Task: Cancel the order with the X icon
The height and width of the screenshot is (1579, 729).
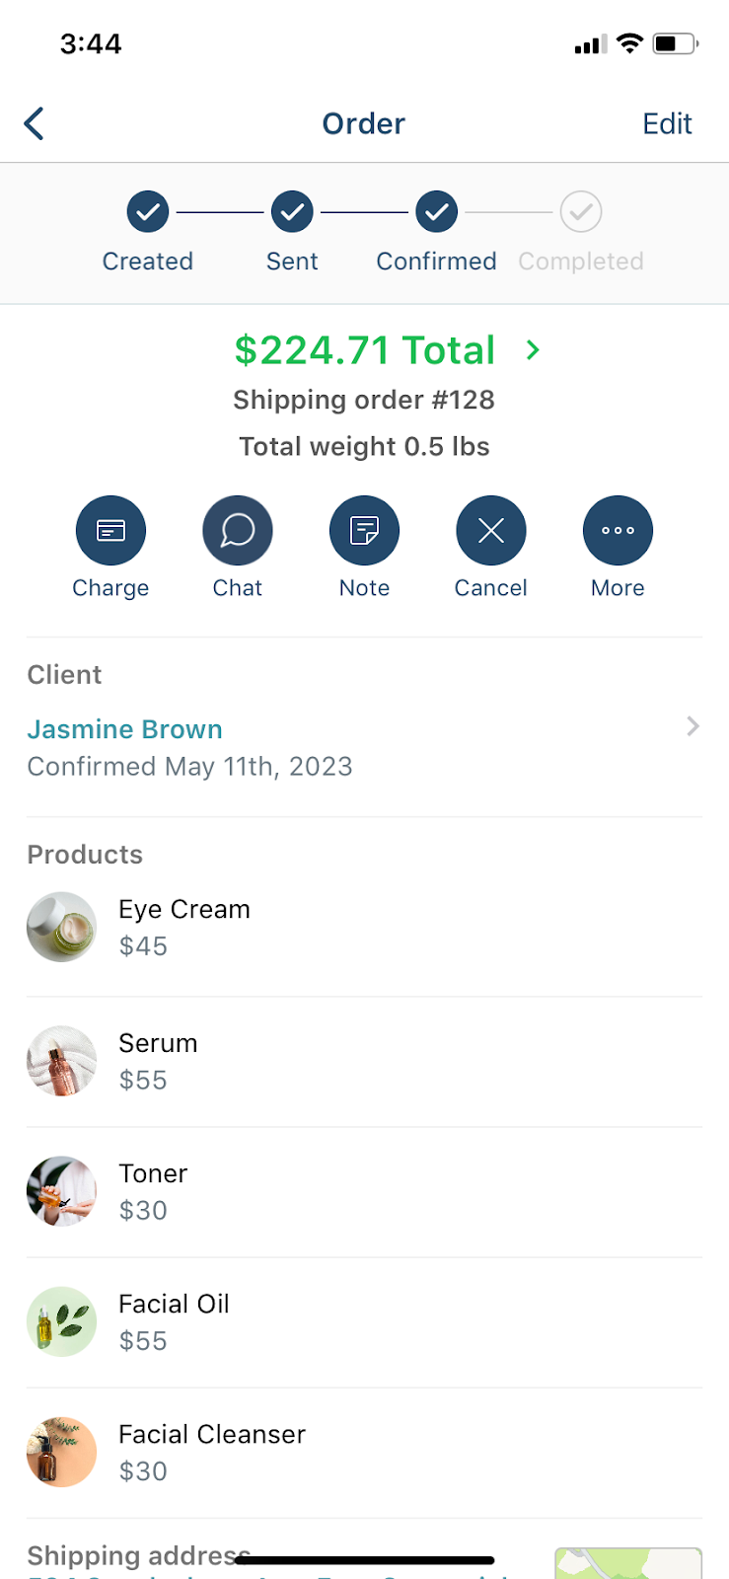Action: 491,531
